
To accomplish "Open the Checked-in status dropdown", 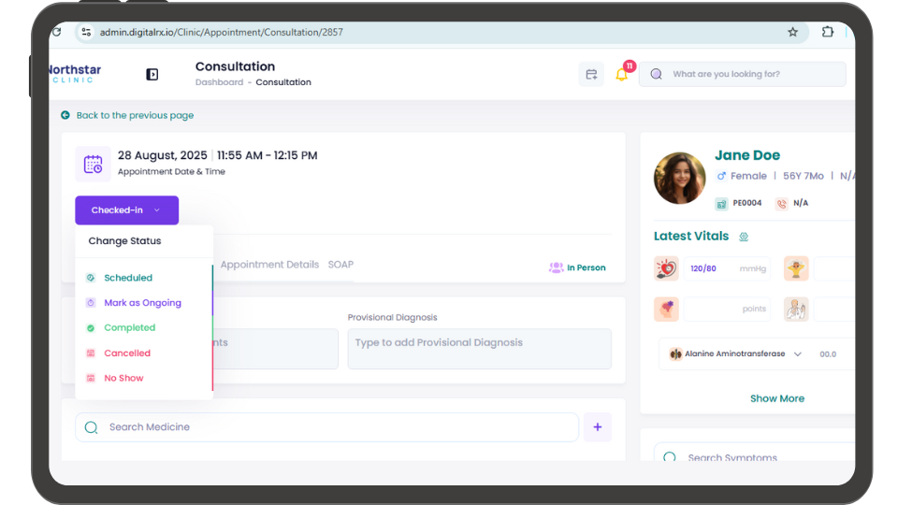I will point(126,210).
